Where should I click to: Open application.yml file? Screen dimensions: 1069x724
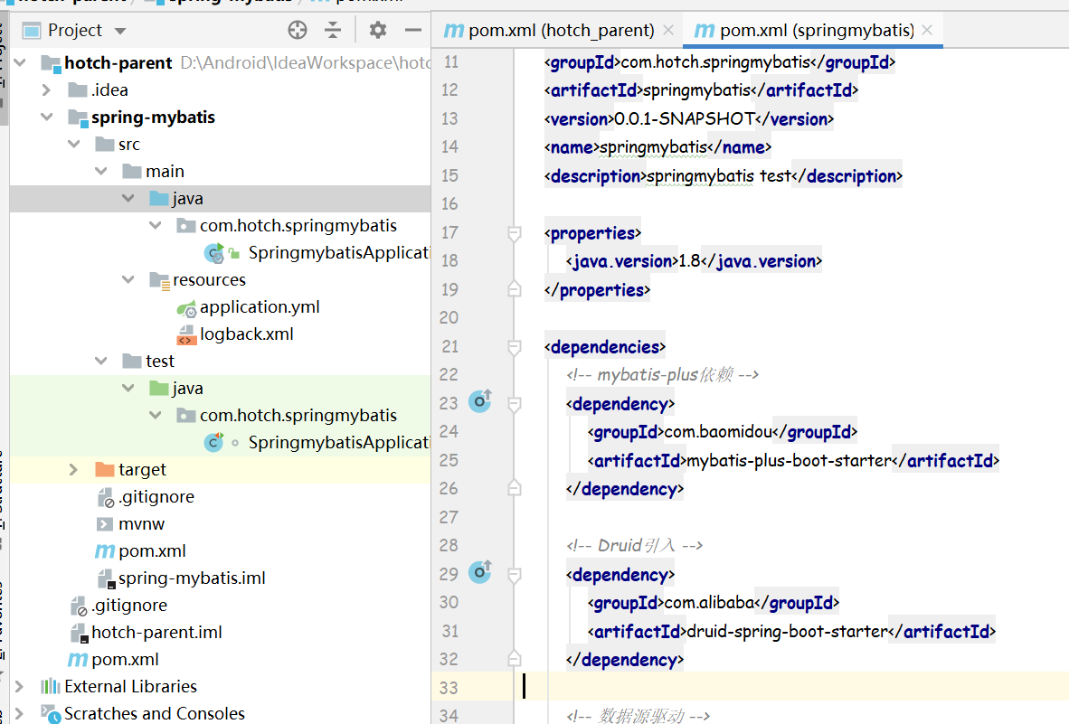coord(260,307)
